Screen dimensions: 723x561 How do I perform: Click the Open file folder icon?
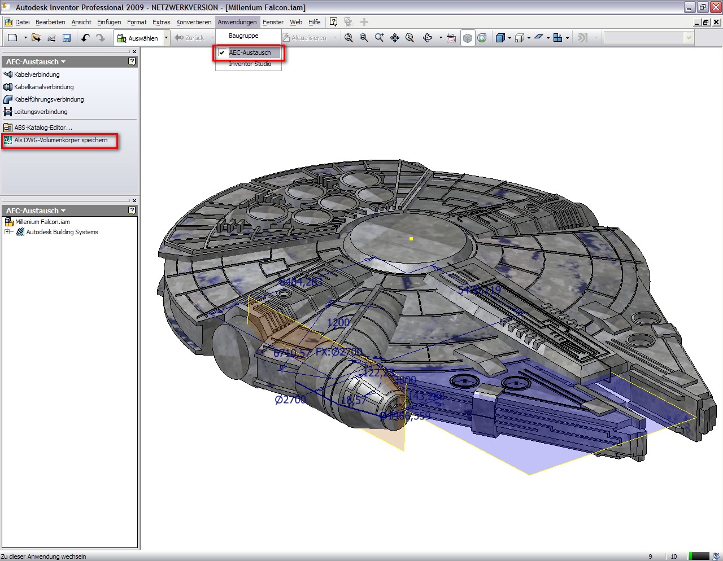pyautogui.click(x=36, y=38)
